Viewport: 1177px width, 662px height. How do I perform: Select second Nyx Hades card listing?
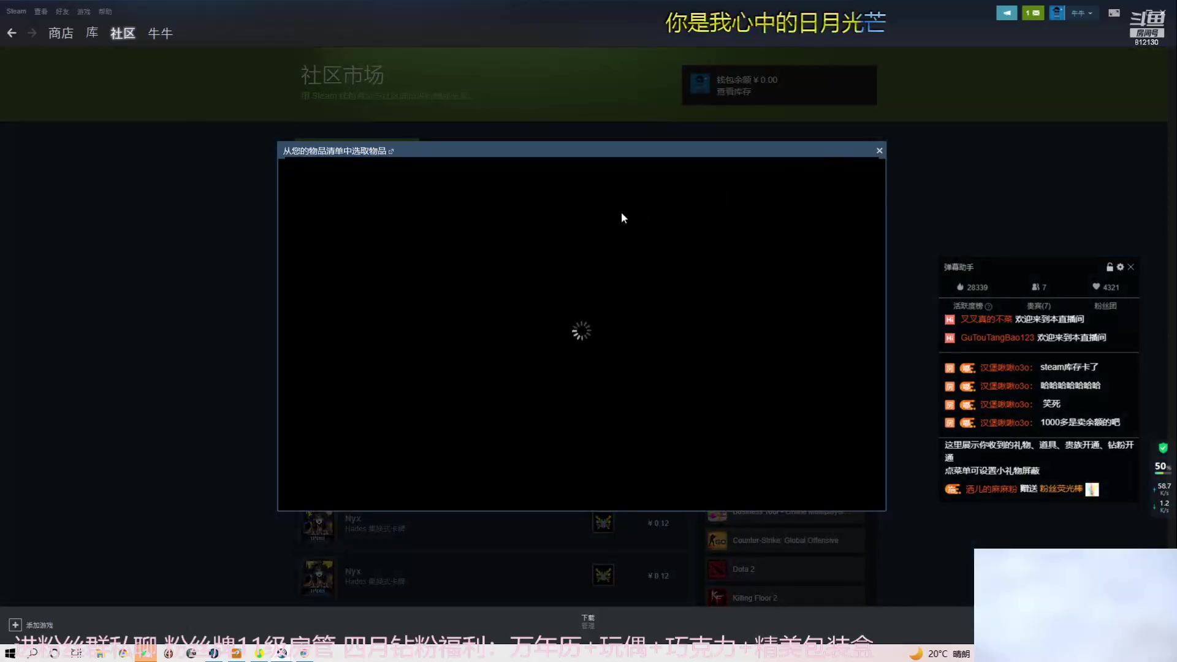click(490, 576)
